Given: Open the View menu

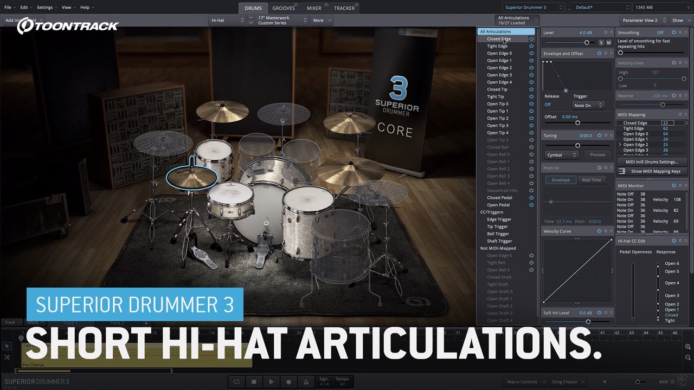Looking at the screenshot, I should tap(68, 8).
